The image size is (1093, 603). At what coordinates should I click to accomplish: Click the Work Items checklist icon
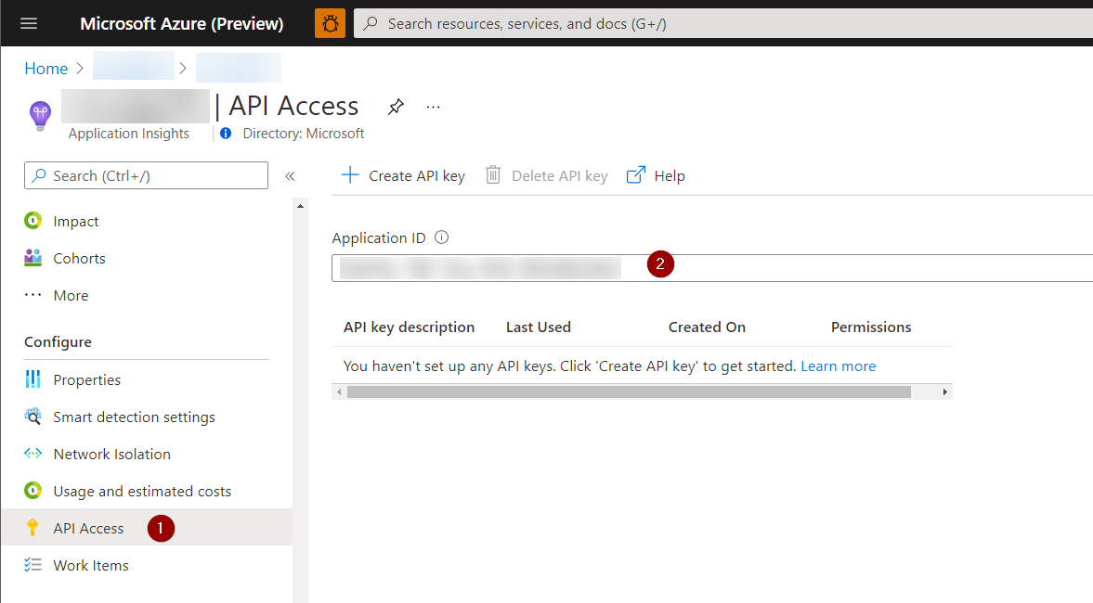pos(33,565)
